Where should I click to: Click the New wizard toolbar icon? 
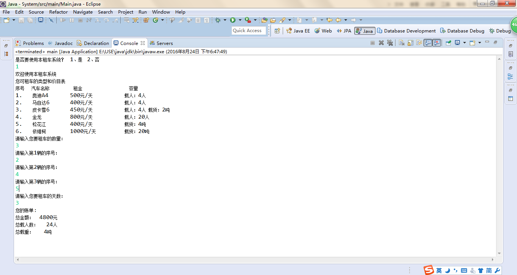click(x=6, y=20)
